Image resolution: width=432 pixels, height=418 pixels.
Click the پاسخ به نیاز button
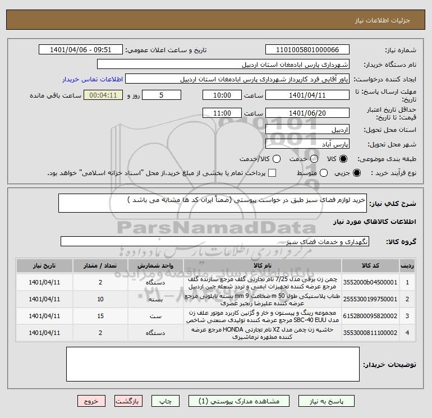pos(327,401)
